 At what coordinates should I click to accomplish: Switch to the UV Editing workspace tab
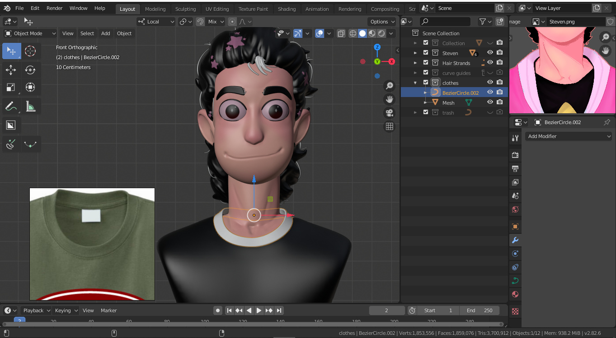(x=217, y=9)
